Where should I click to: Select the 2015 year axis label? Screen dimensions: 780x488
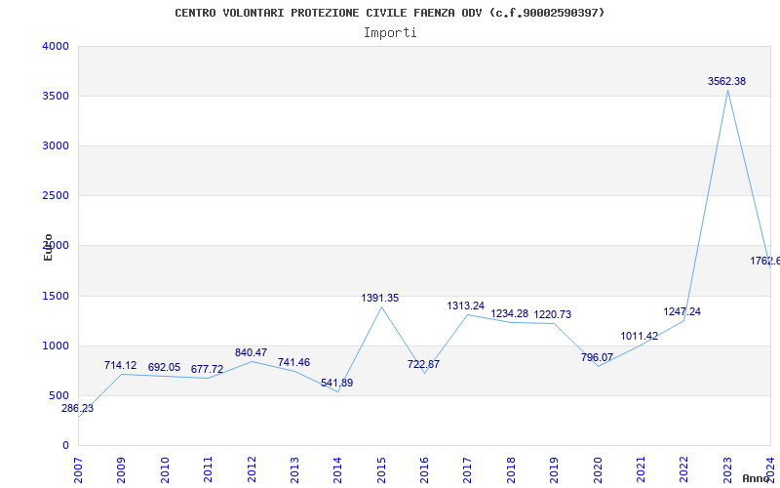[381, 465]
